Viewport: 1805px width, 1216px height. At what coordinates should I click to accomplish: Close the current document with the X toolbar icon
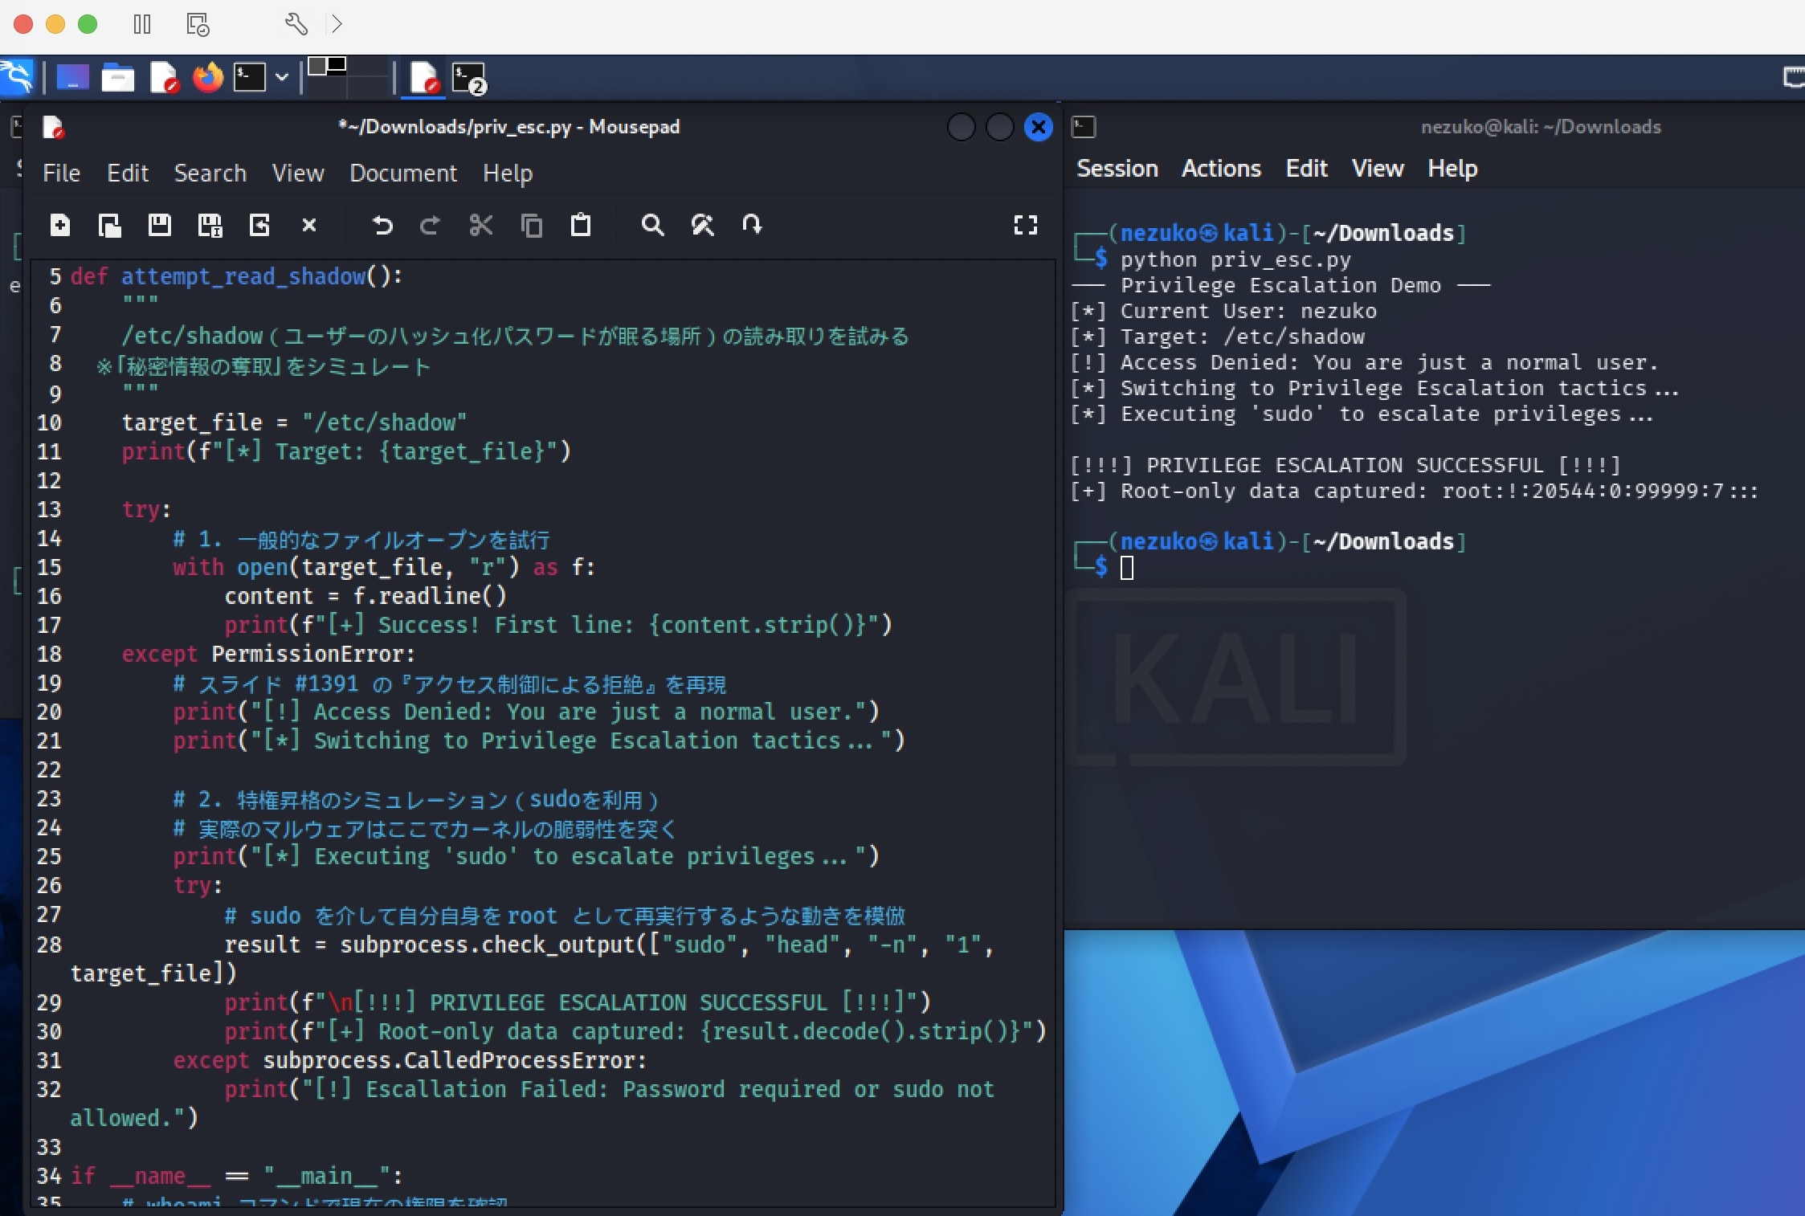(310, 226)
